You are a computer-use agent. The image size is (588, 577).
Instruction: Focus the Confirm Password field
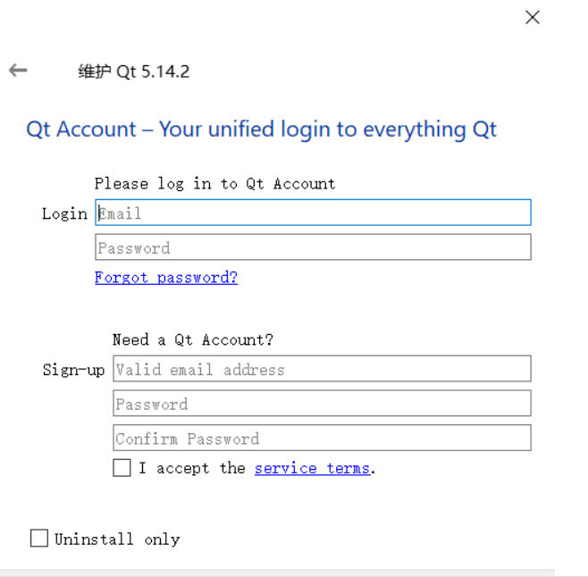(x=322, y=439)
